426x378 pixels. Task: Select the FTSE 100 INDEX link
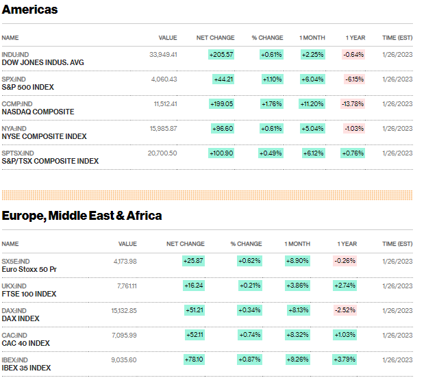(29, 294)
